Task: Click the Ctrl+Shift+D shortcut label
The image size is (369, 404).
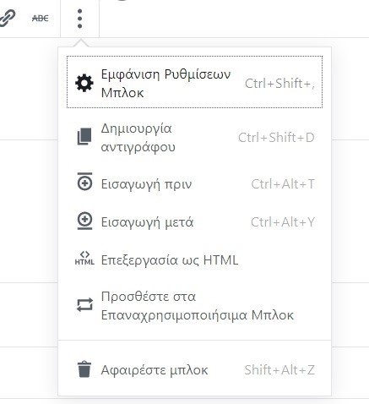Action: coord(276,138)
